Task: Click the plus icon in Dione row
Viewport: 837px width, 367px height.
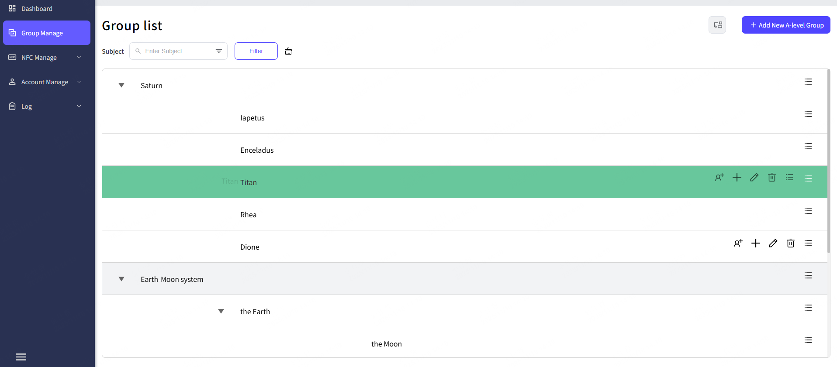Action: click(x=755, y=243)
